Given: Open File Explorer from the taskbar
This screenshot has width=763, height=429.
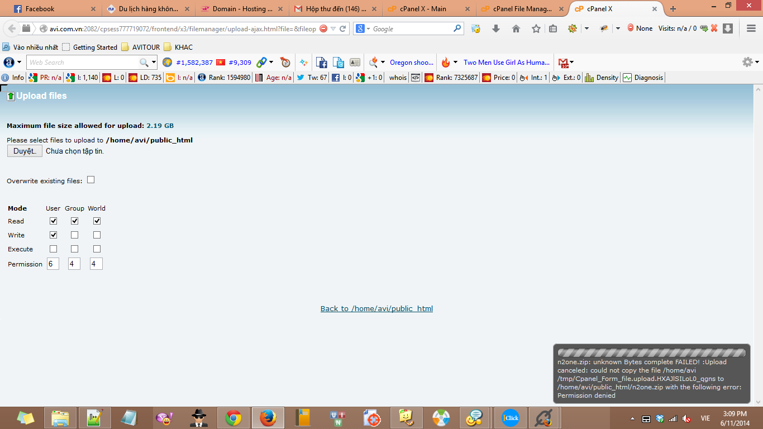Looking at the screenshot, I should 60,418.
